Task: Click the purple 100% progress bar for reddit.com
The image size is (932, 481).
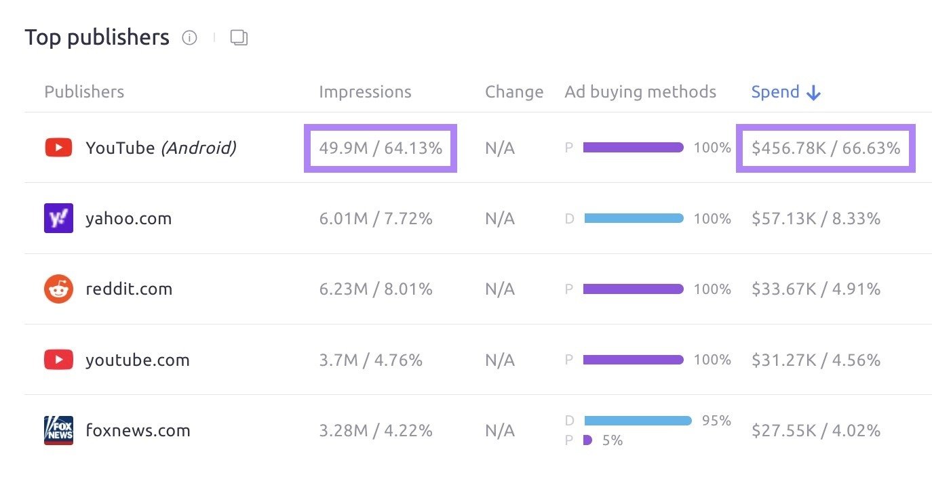Action: point(634,289)
